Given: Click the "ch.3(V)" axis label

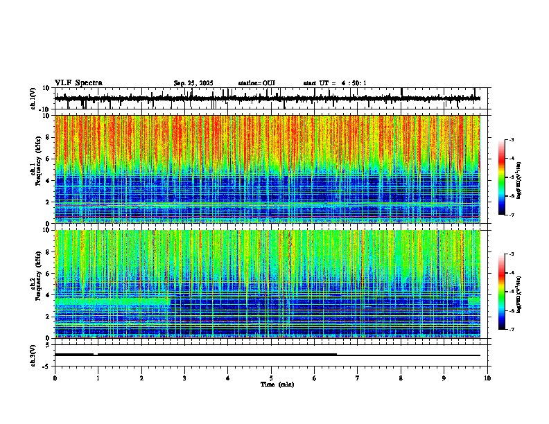Looking at the screenshot, I should point(33,355).
